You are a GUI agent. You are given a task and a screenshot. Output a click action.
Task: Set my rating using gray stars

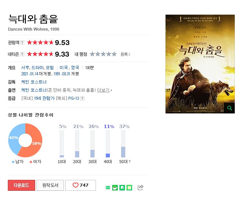coord(103,54)
